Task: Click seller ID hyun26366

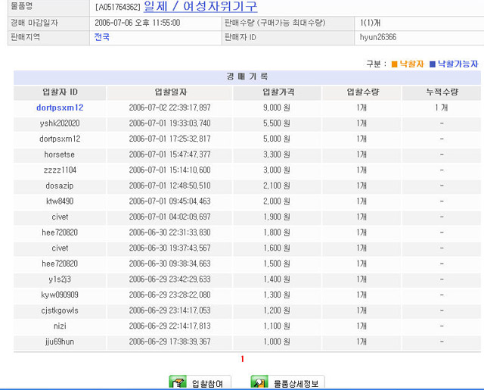Action: [378, 36]
